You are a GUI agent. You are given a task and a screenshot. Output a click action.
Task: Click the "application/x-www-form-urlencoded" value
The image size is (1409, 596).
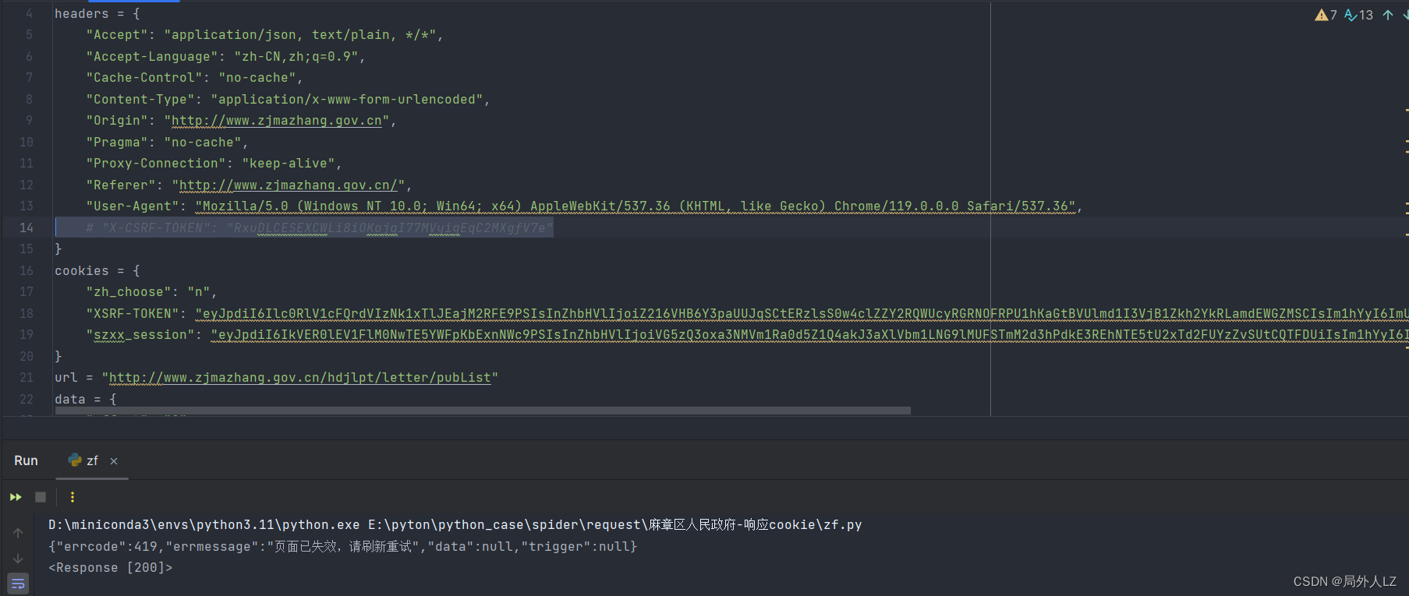(x=347, y=100)
